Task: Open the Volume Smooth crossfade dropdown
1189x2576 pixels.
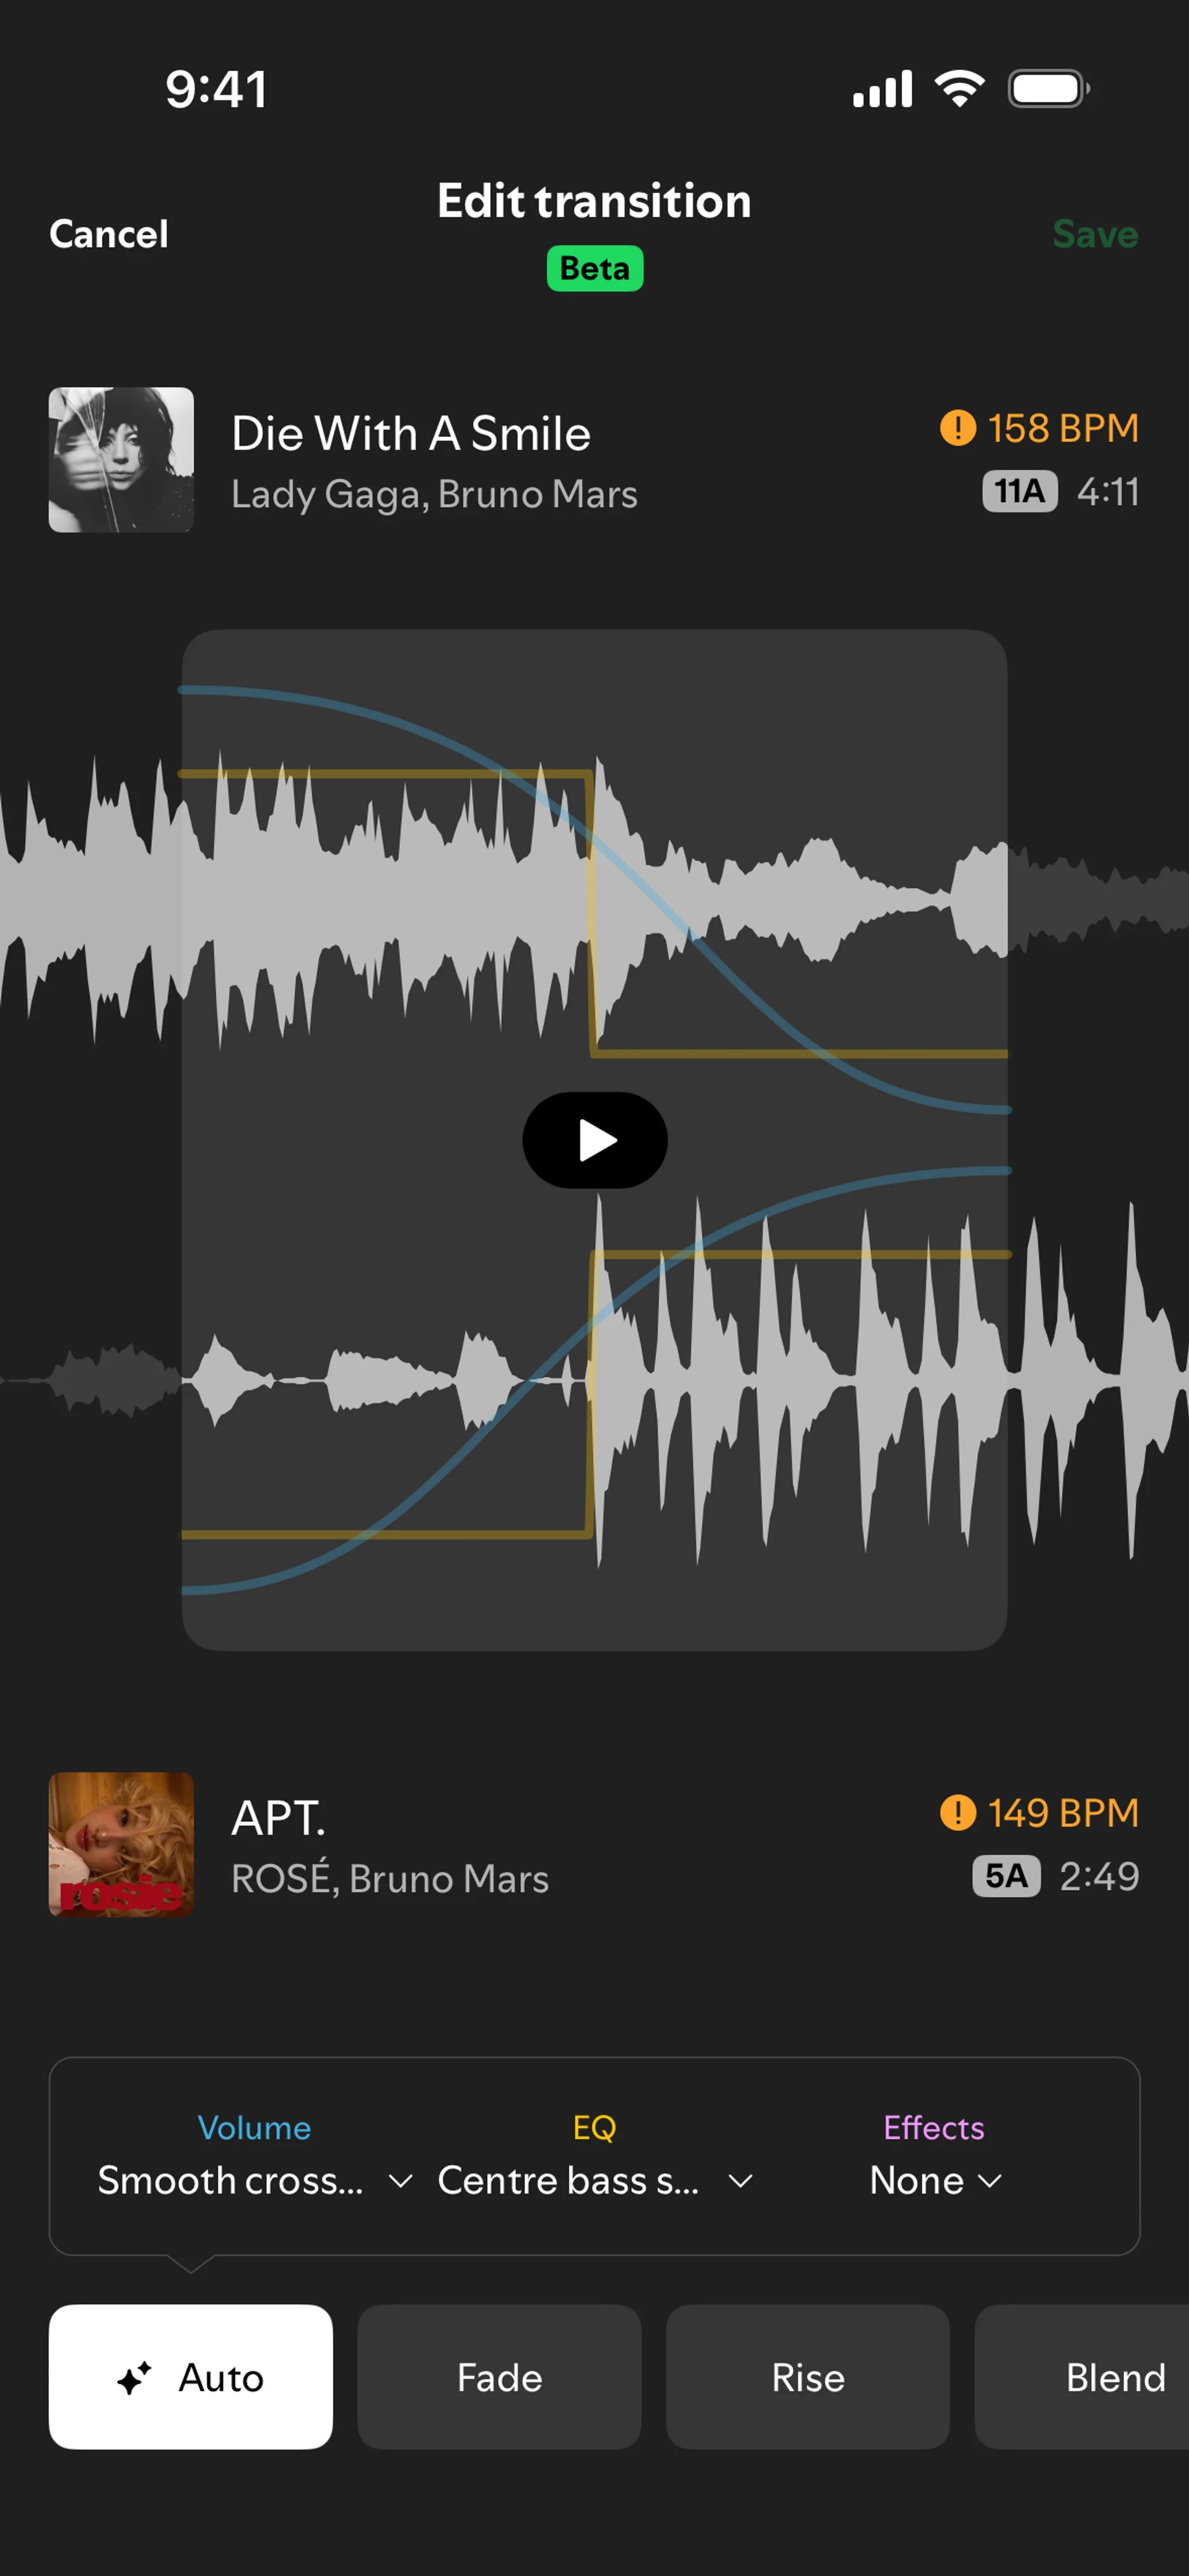Action: pos(255,2179)
